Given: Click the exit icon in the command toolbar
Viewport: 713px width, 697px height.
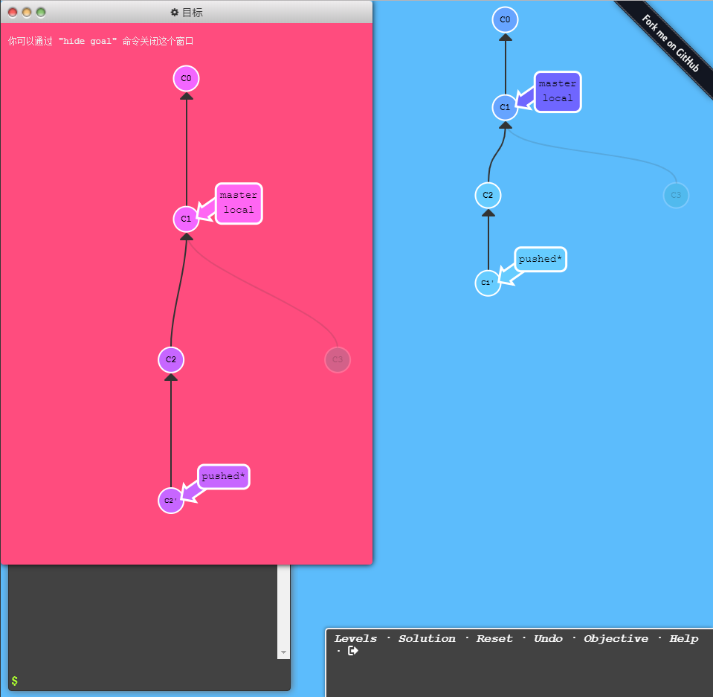Looking at the screenshot, I should [353, 651].
